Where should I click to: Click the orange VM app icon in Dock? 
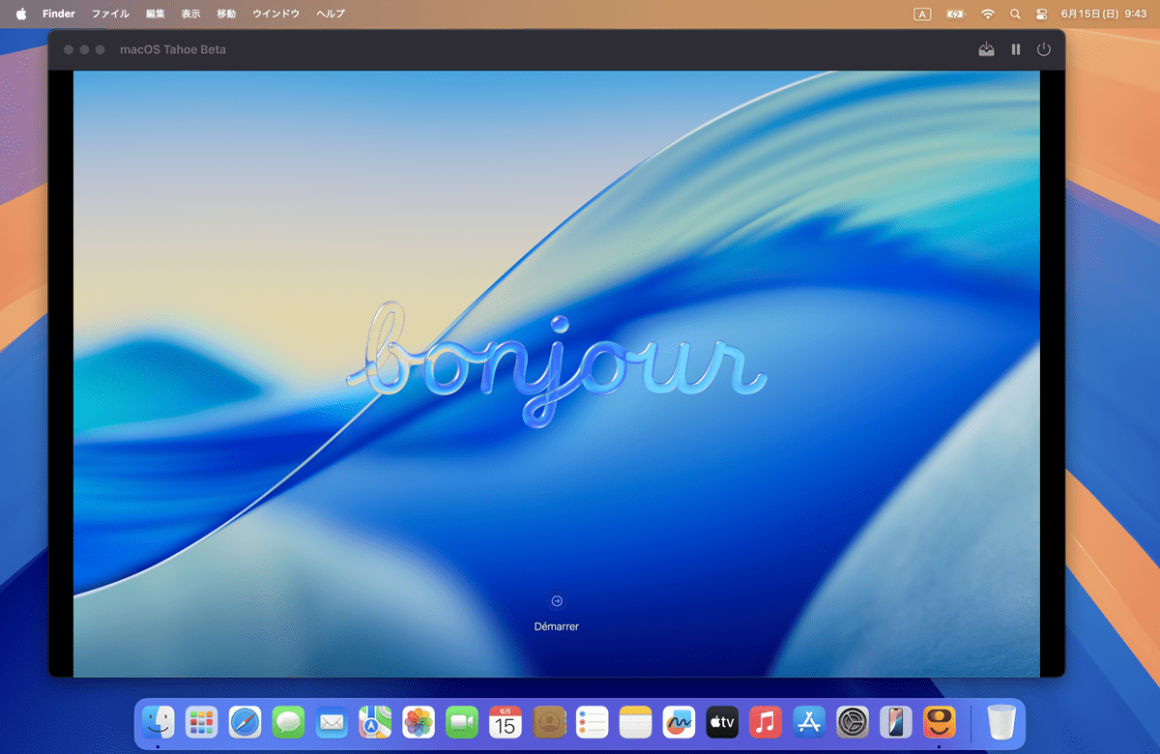(x=939, y=722)
